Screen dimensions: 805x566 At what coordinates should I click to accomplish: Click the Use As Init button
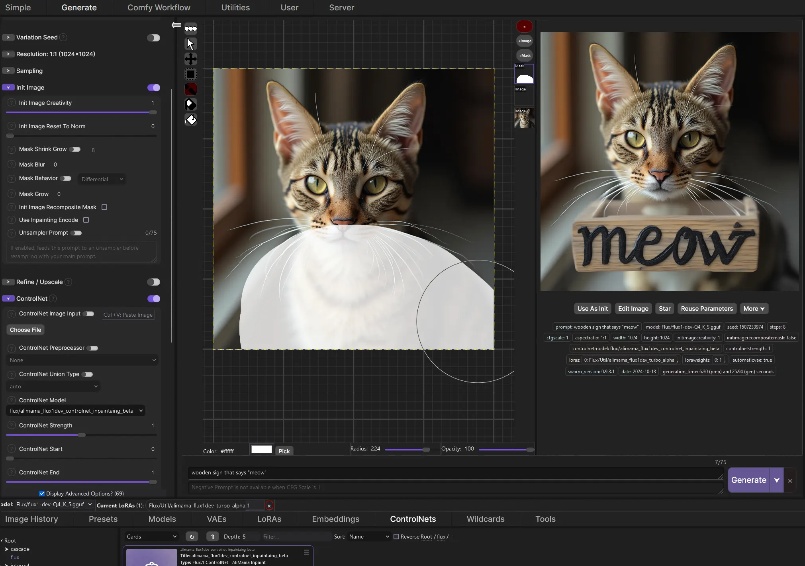click(592, 309)
